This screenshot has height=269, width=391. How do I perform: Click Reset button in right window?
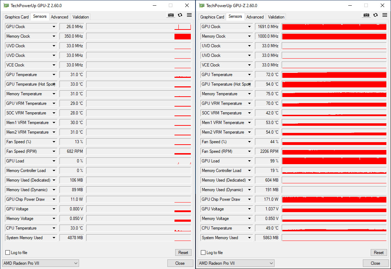point(379,253)
